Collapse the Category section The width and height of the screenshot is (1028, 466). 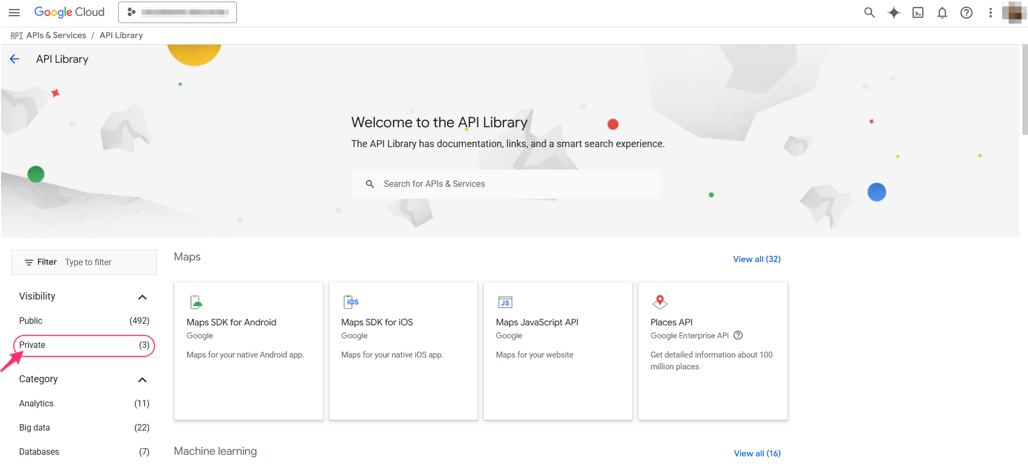(142, 380)
